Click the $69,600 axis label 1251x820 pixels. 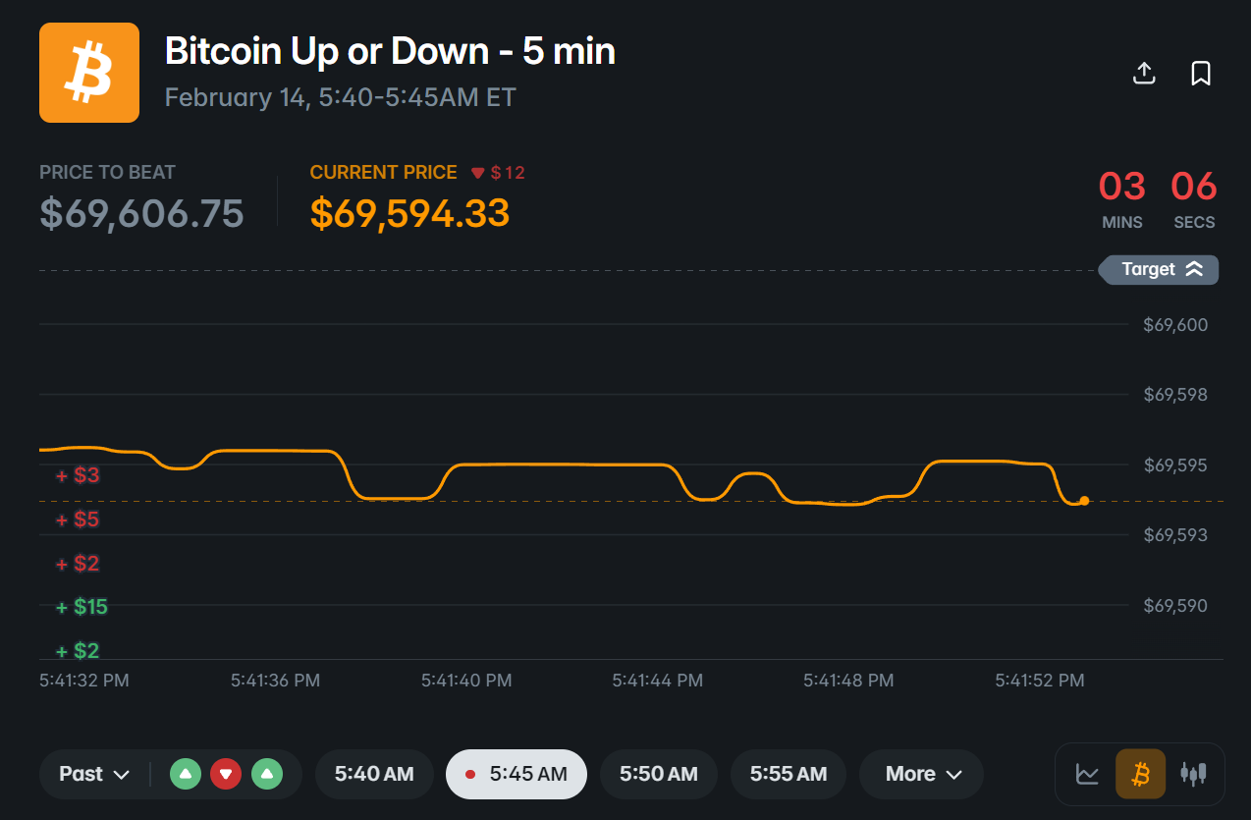pyautogui.click(x=1176, y=325)
